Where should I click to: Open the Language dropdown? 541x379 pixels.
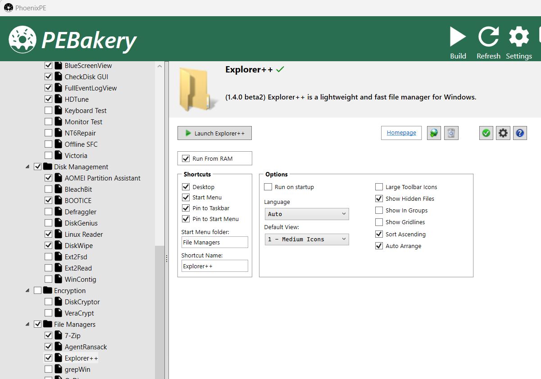click(306, 214)
